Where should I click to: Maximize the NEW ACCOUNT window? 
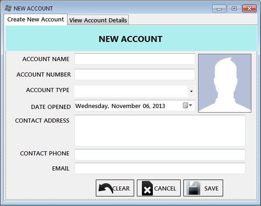click(234, 9)
